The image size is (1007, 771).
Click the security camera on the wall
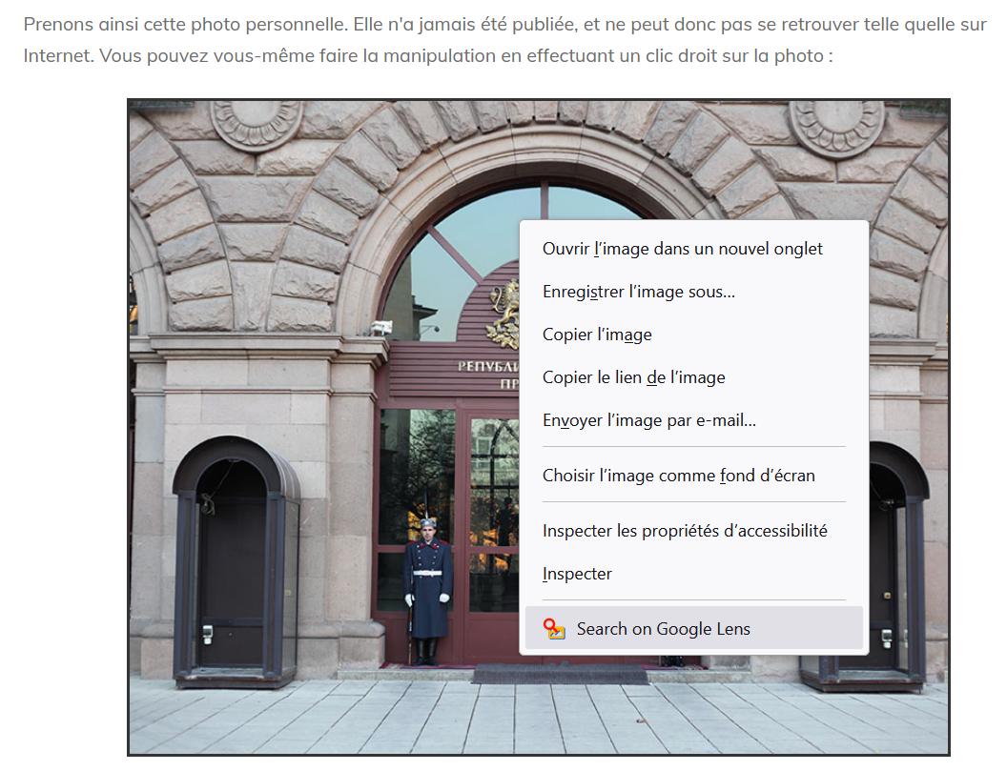pyautogui.click(x=382, y=328)
